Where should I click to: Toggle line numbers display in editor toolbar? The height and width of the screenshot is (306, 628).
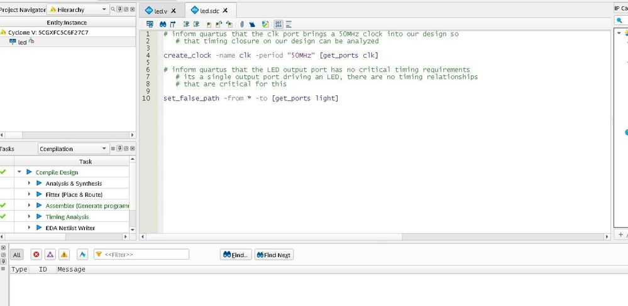tap(279, 24)
